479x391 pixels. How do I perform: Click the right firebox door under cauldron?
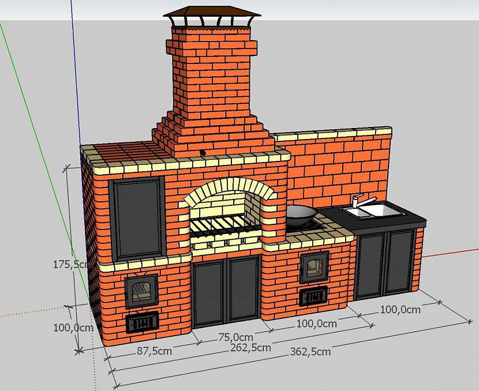pyautogui.click(x=315, y=268)
